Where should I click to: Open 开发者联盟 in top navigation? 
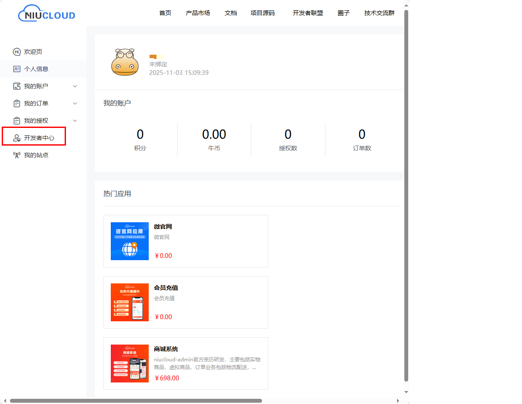click(x=308, y=13)
